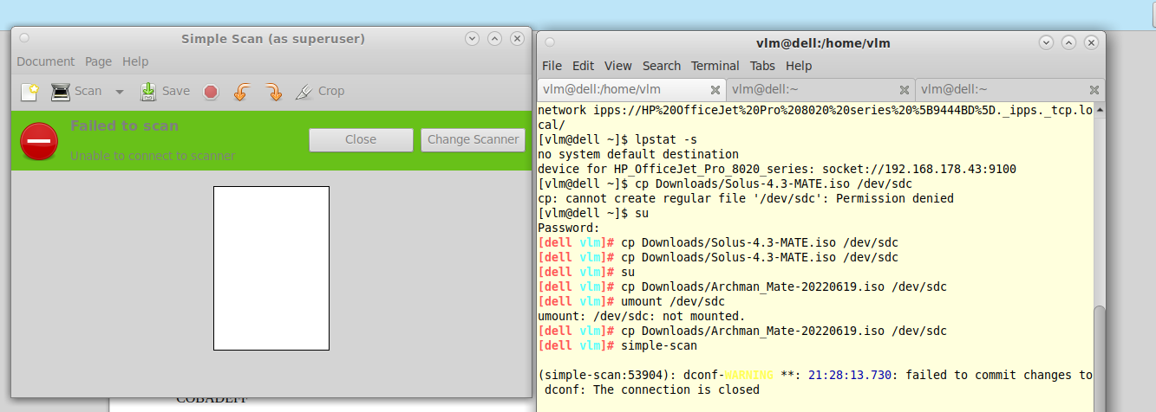The height and width of the screenshot is (412, 1156).
Task: Click the New Document icon in Simple Scan
Action: 29,91
